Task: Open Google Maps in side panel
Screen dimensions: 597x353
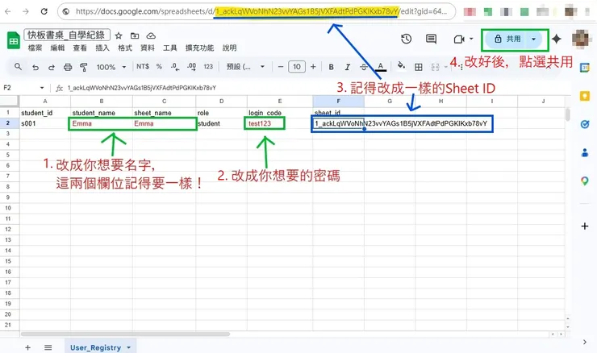Action: [585, 181]
